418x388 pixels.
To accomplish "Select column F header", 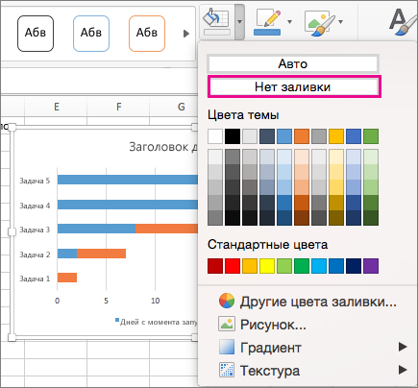I will coord(118,107).
